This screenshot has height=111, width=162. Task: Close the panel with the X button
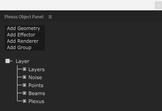click(159, 5)
